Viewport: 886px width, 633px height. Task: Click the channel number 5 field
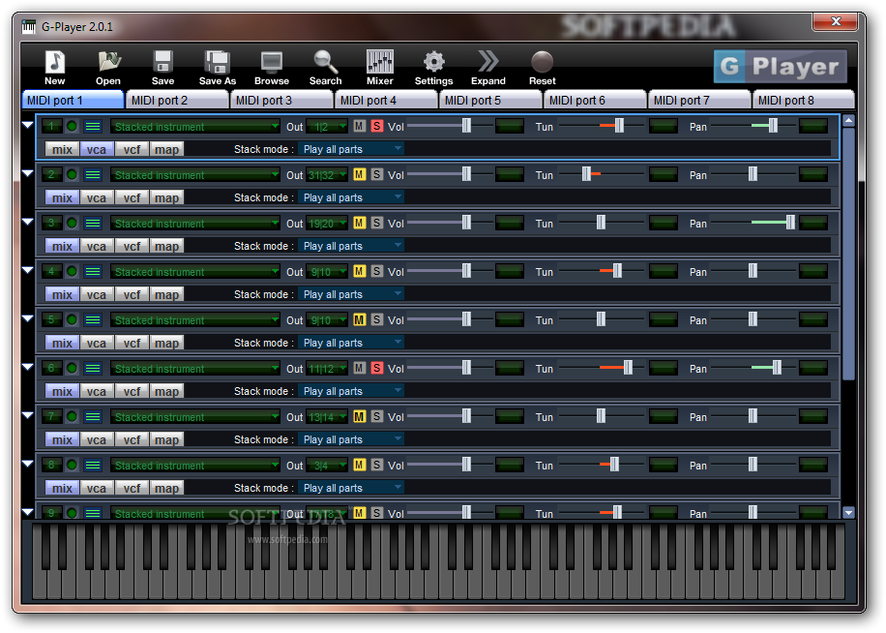click(51, 320)
